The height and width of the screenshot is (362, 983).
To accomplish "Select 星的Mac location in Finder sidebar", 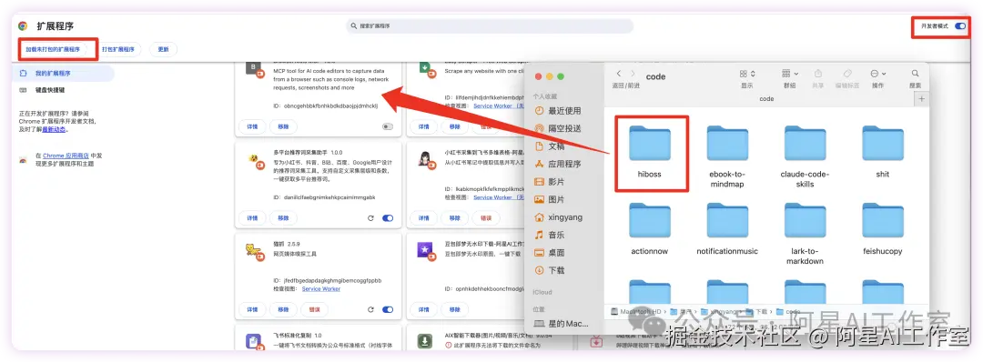I will [561, 324].
